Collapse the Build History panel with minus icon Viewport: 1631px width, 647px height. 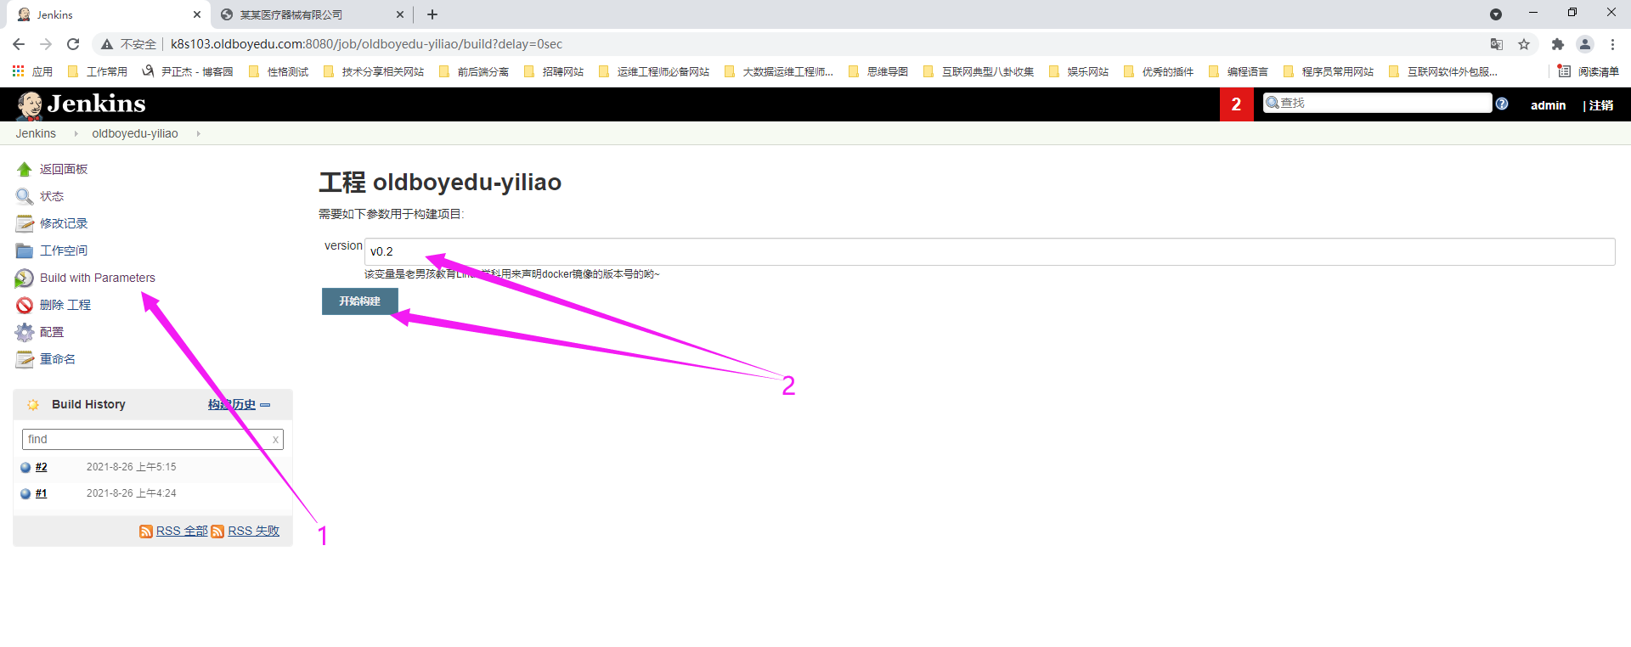tap(265, 405)
